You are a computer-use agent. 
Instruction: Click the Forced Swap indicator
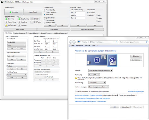pyautogui.click(x=6, y=22)
